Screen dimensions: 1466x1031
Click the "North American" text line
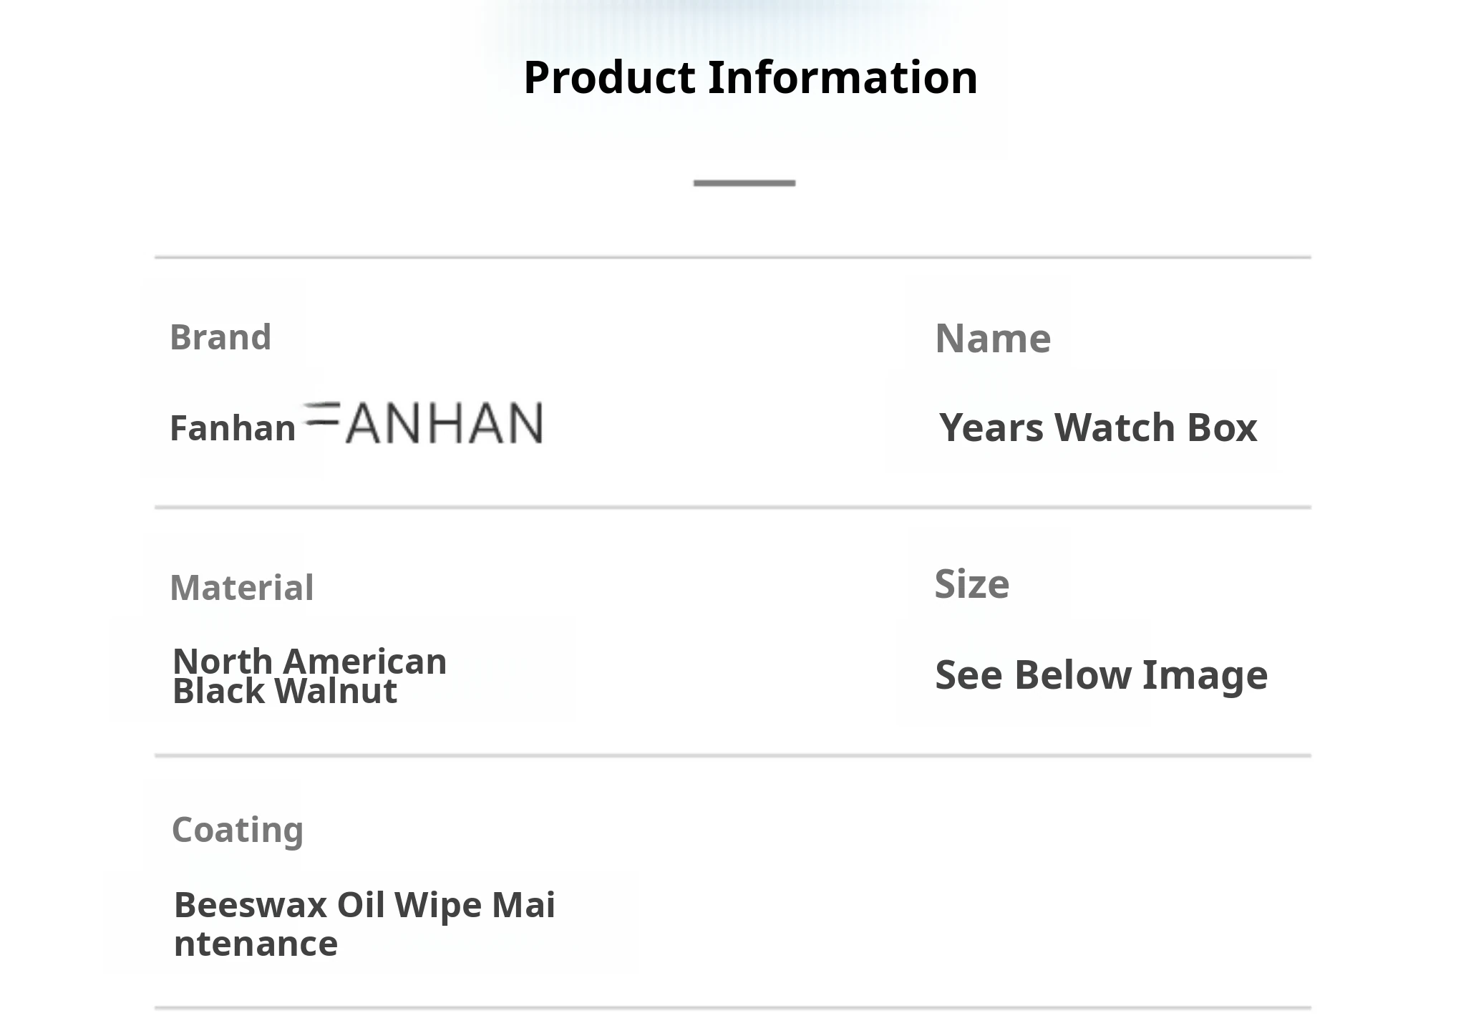coord(310,659)
